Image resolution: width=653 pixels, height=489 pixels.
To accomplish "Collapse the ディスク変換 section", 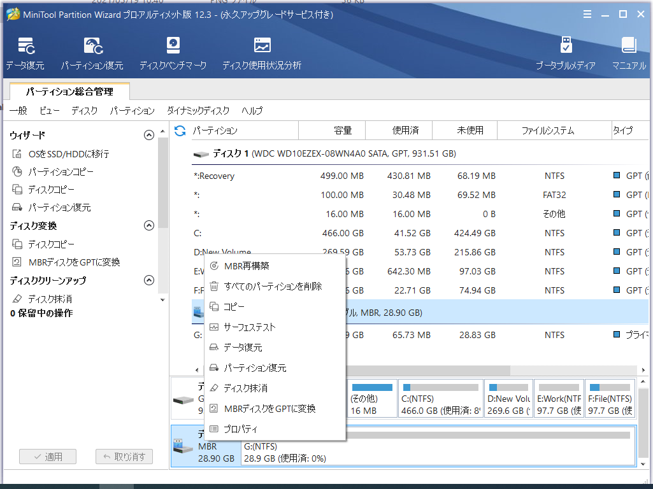I will tap(149, 225).
